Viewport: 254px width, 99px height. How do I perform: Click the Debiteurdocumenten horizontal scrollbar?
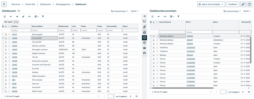(x=183, y=88)
